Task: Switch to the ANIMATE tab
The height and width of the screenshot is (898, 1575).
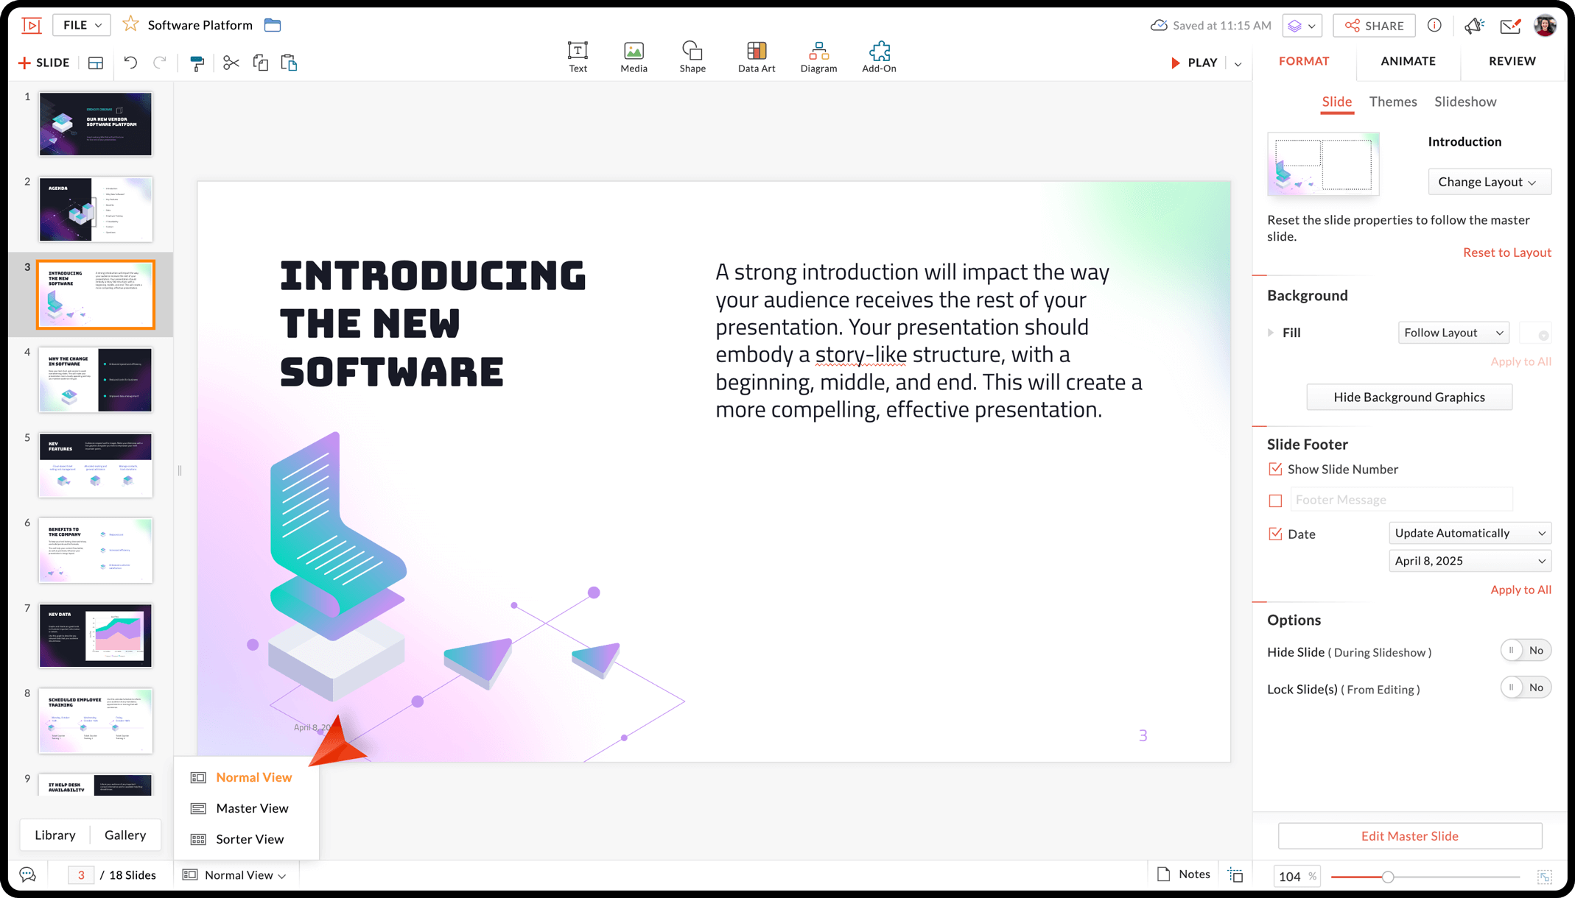Action: [1407, 61]
